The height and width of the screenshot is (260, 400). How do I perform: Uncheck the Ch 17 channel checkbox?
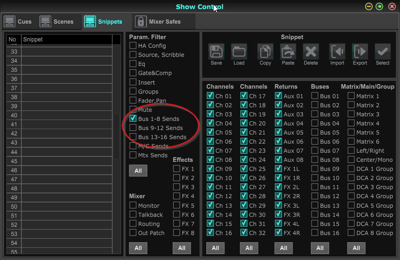click(x=244, y=96)
